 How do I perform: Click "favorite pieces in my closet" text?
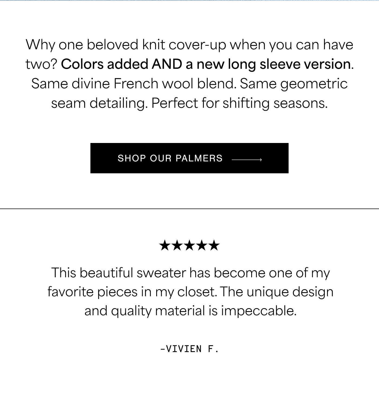132,292
